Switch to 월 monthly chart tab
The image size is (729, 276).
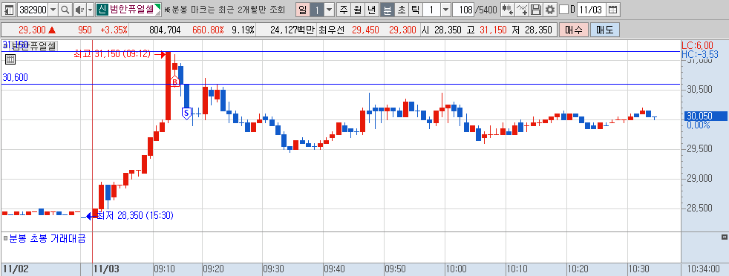click(x=358, y=10)
